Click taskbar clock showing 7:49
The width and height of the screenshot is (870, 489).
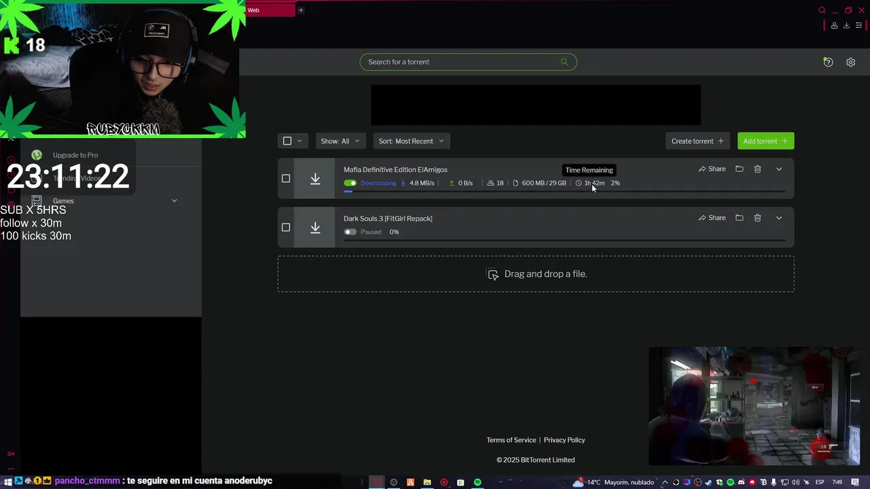point(837,482)
